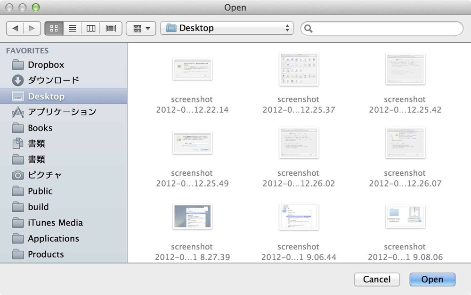
Task: Click the Open button
Action: pos(432,279)
